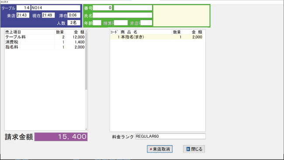
Task: Click the 商品名 column header
Action: click(x=129, y=32)
